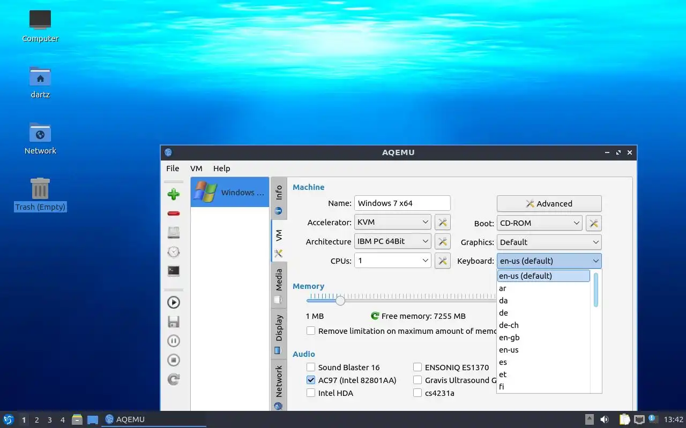Open Boot CD-ROM dropdown

(540, 223)
